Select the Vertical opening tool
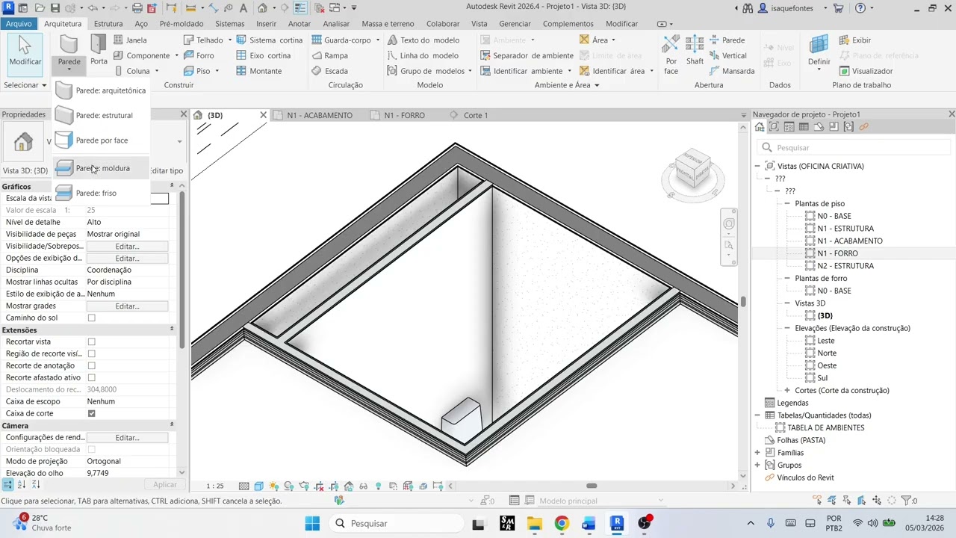The image size is (956, 538). [727, 55]
